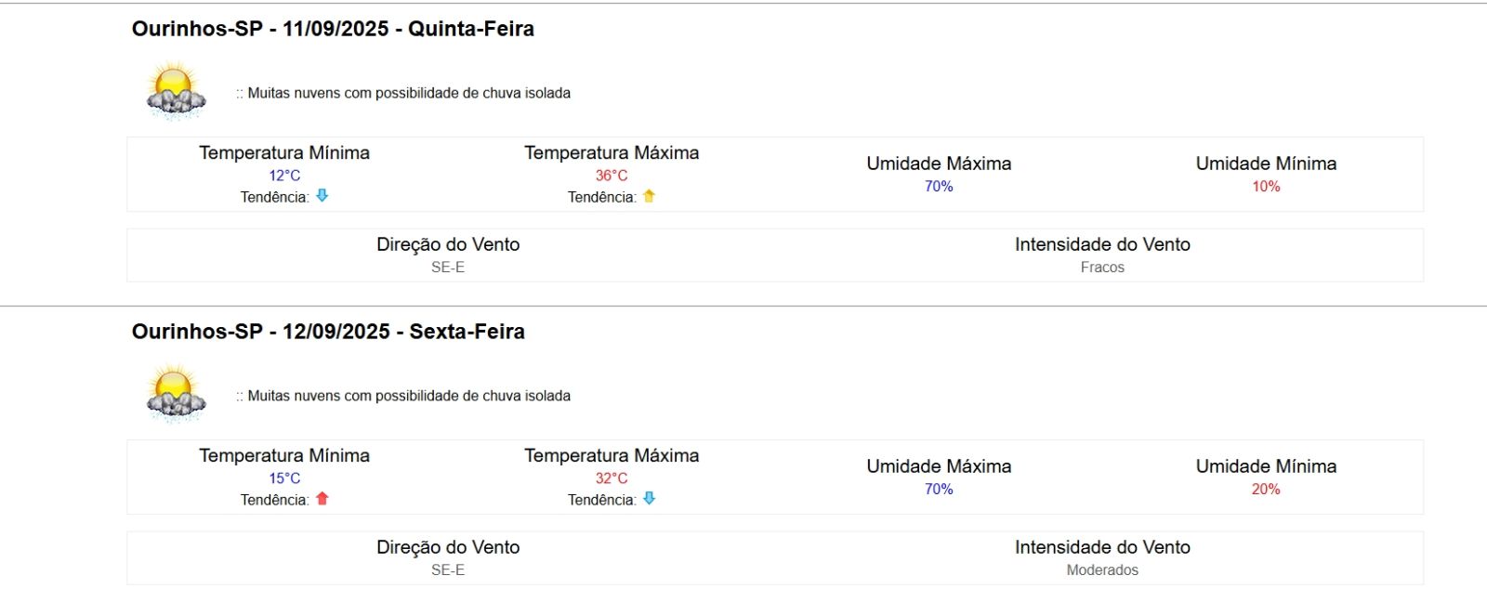
Task: Click Friday's Direção do Vento label
Action: point(448,547)
